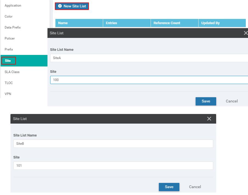Choose Data Prefix in the sidebar

tap(13, 27)
